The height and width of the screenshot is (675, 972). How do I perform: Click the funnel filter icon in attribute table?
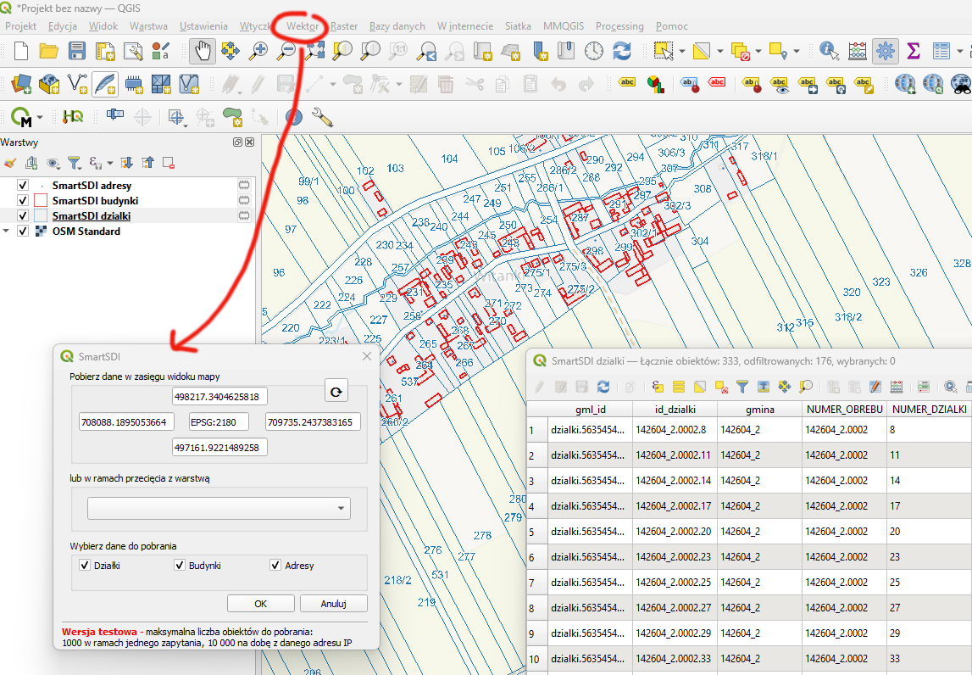coord(742,387)
